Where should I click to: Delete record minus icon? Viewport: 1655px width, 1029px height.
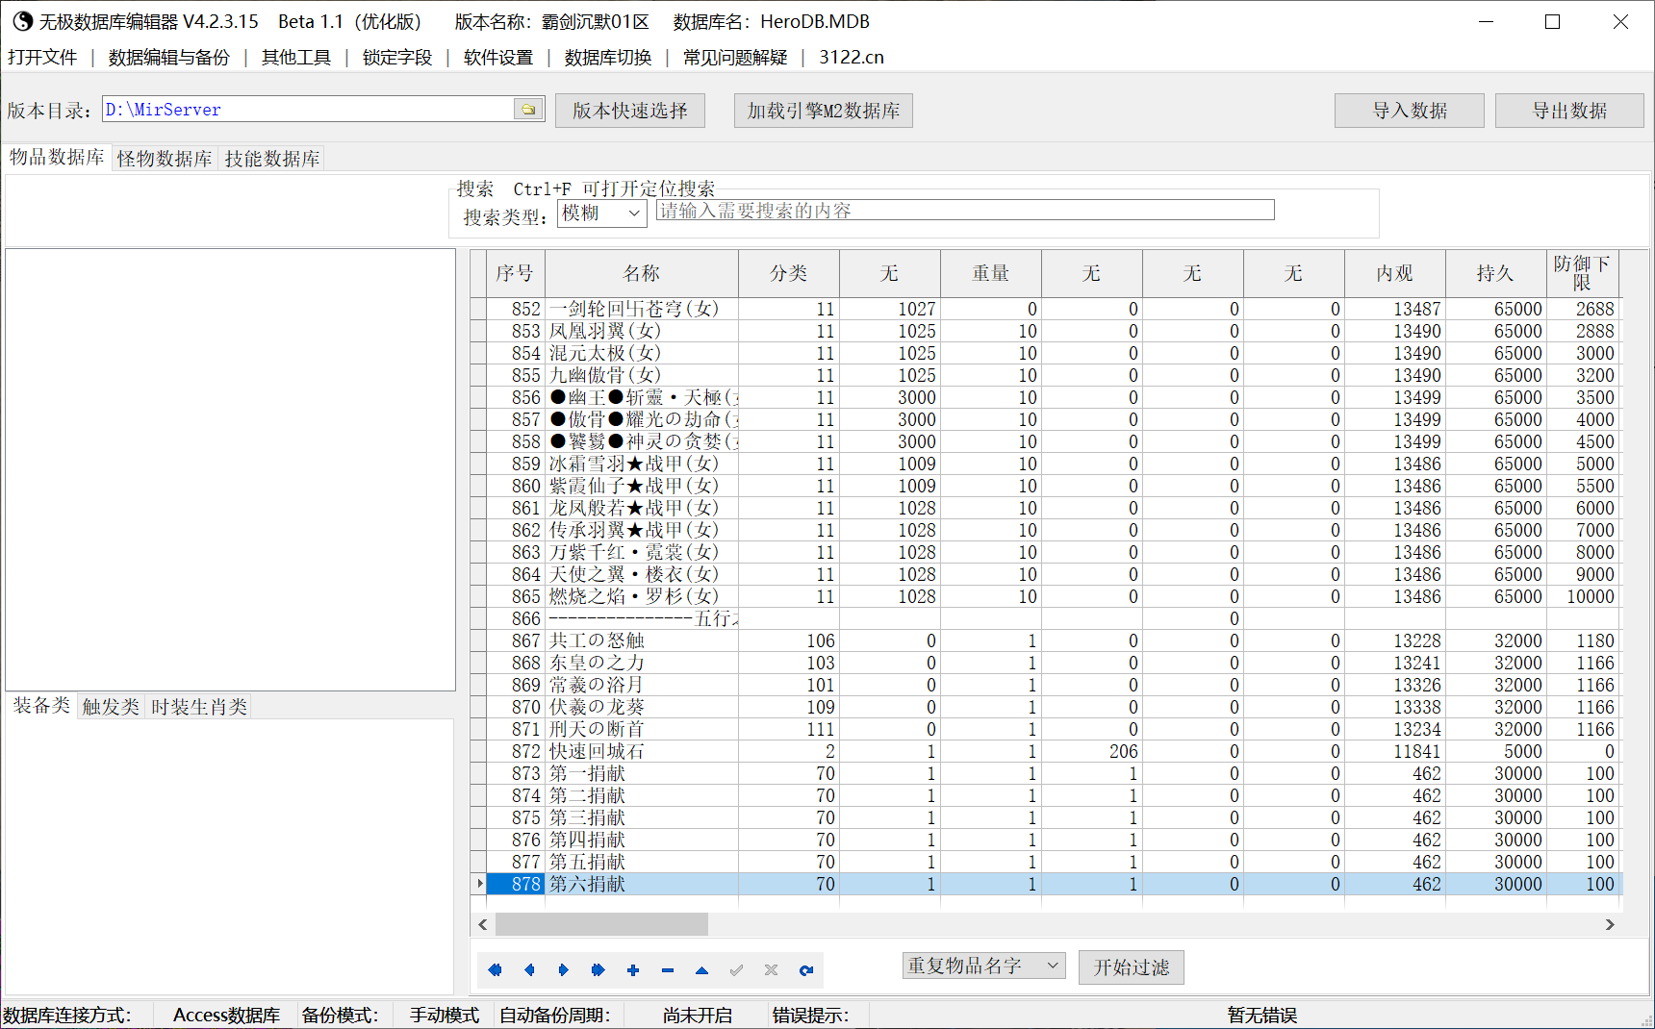[668, 970]
